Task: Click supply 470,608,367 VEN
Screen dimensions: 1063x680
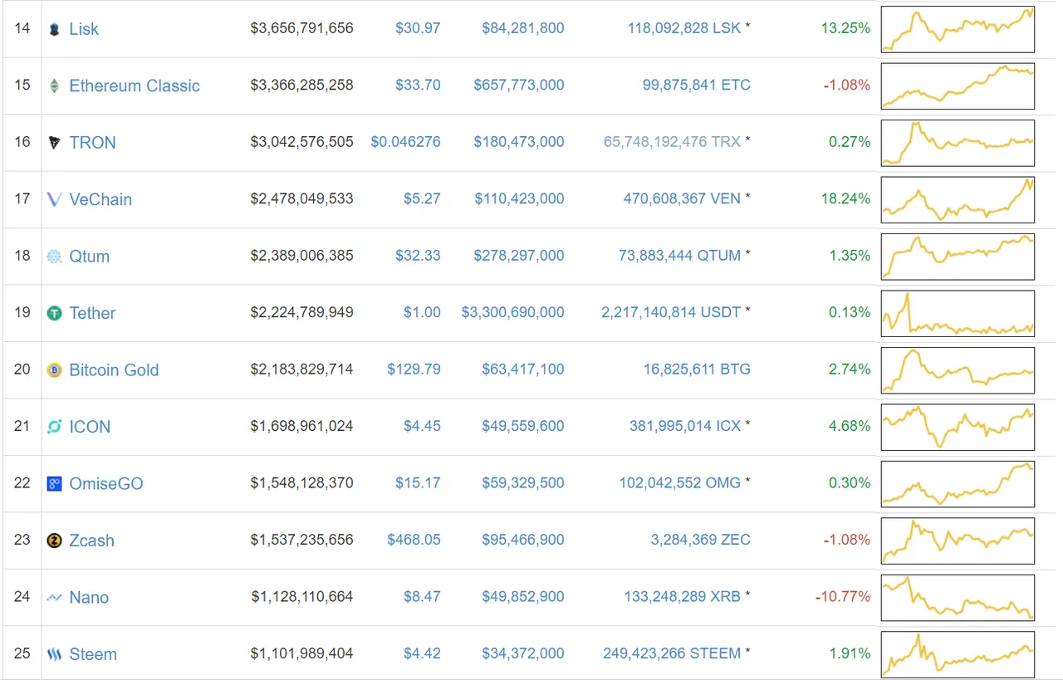Action: (682, 198)
